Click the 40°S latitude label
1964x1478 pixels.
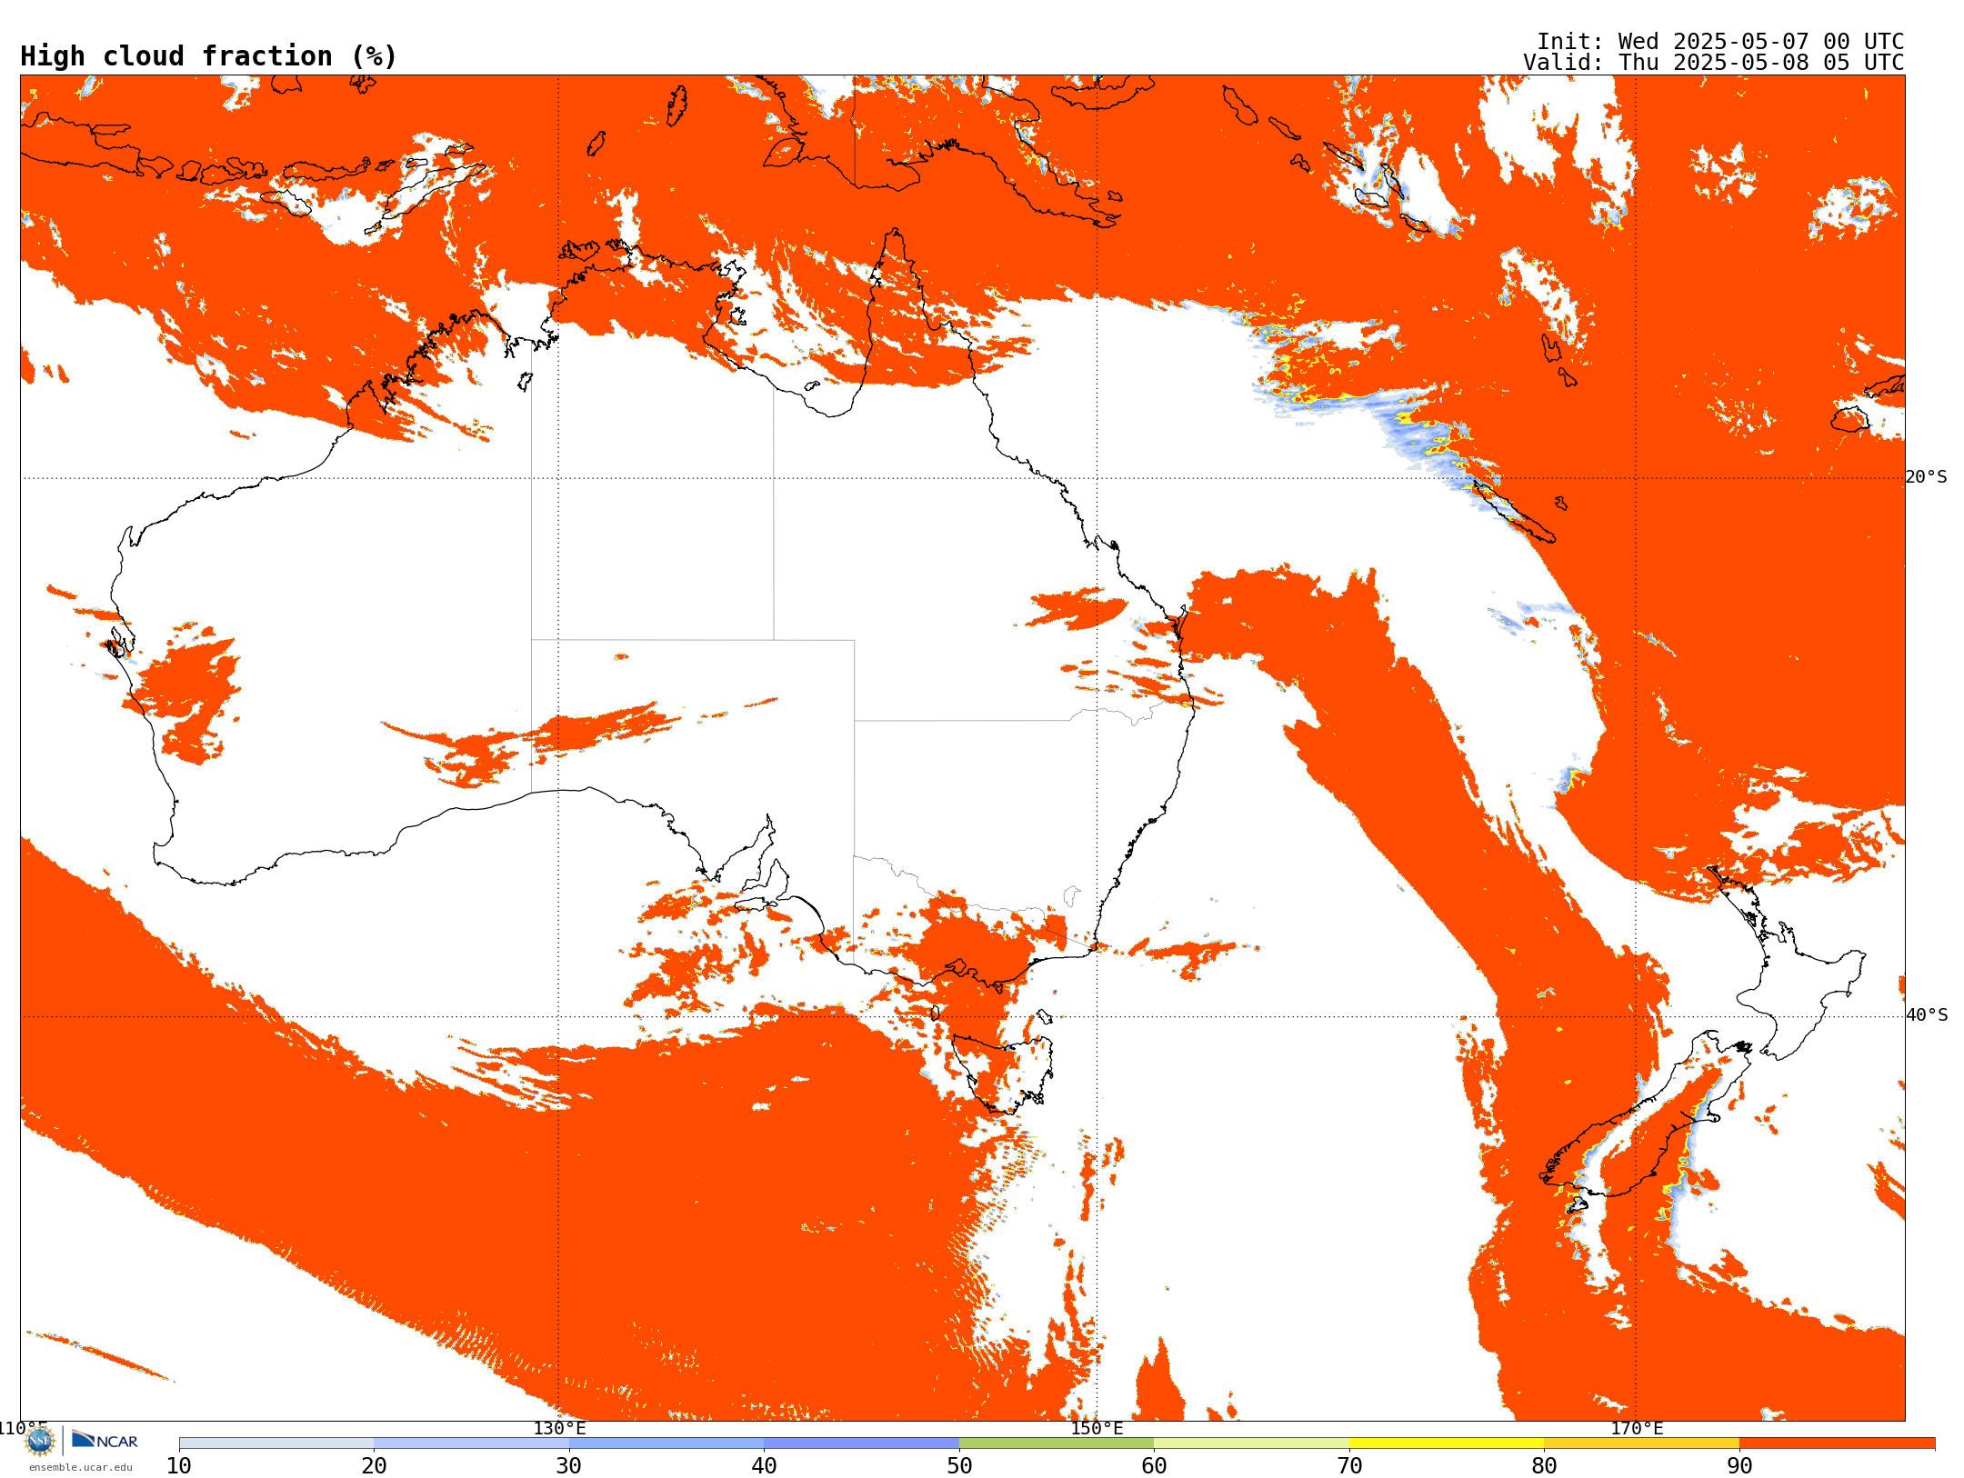(x=1927, y=1015)
